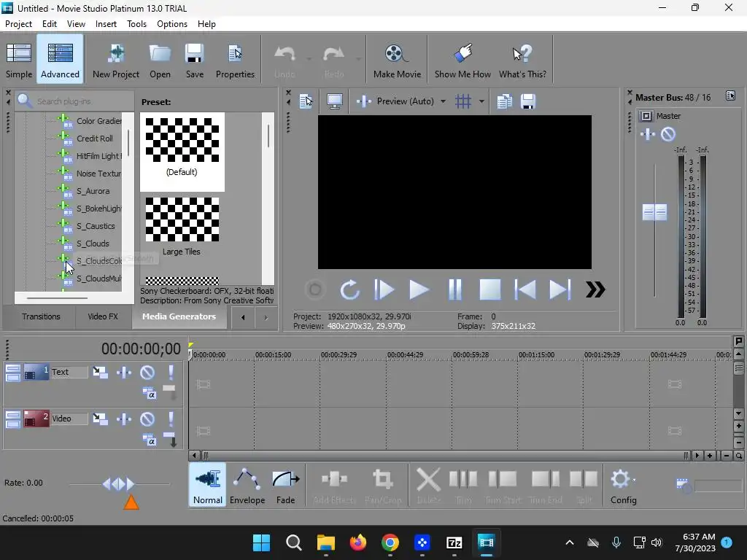The height and width of the screenshot is (560, 747).
Task: Toggle Text track compositing mode
Action: [149, 394]
